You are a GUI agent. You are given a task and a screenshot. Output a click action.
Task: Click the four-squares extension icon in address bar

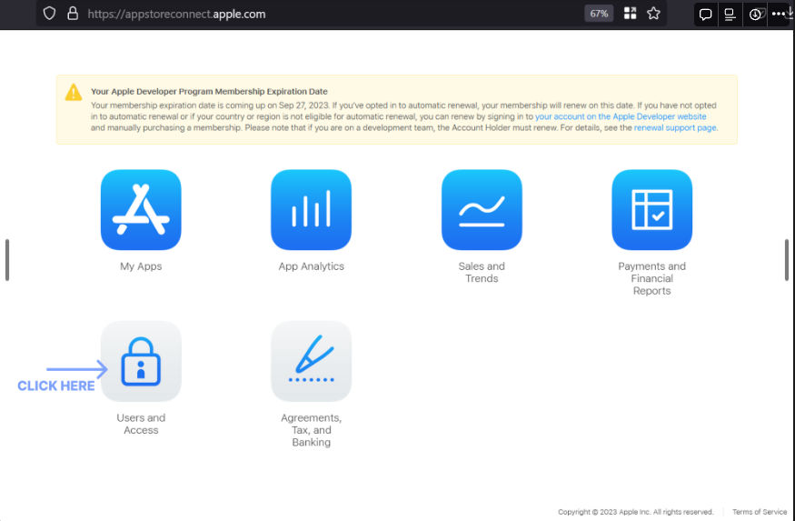click(x=630, y=14)
